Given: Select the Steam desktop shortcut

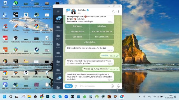Looking at the screenshot, I should (36, 51).
